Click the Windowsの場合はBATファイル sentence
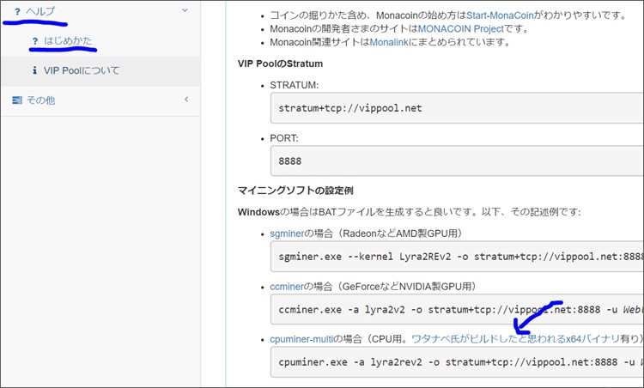 pyautogui.click(x=409, y=212)
